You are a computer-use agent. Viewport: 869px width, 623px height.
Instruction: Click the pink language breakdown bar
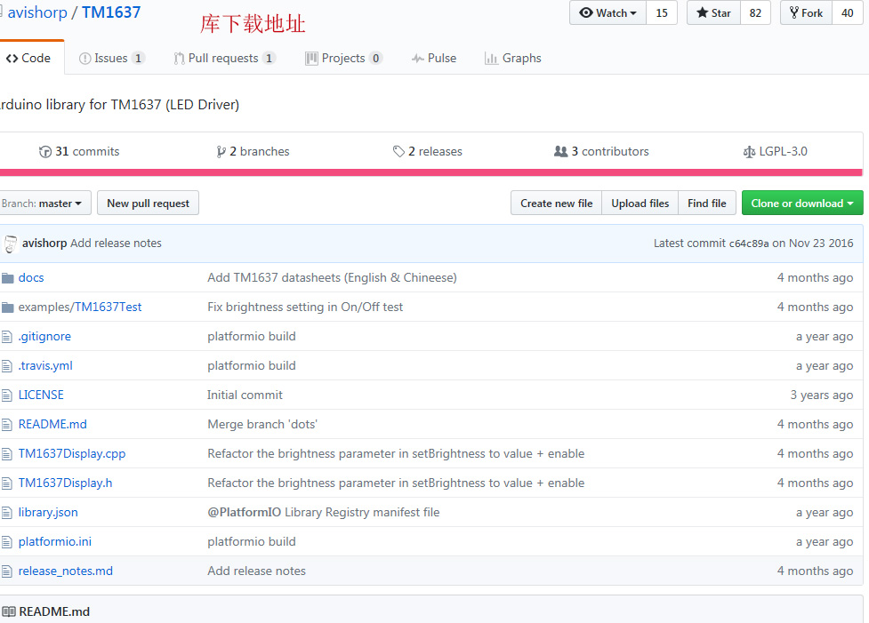[431, 172]
